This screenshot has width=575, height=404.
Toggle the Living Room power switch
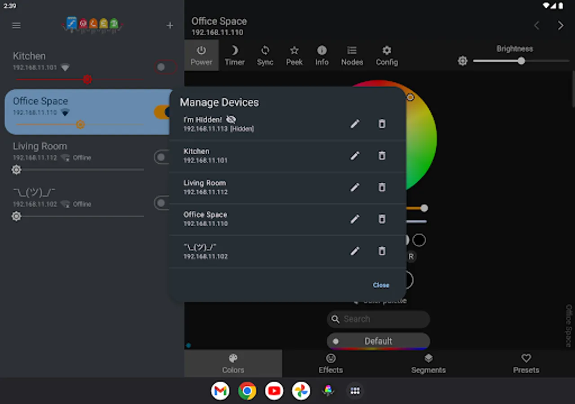tap(162, 157)
